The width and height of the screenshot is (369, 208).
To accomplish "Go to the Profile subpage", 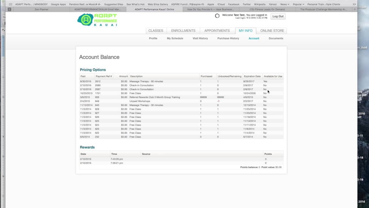I will pyautogui.click(x=153, y=38).
